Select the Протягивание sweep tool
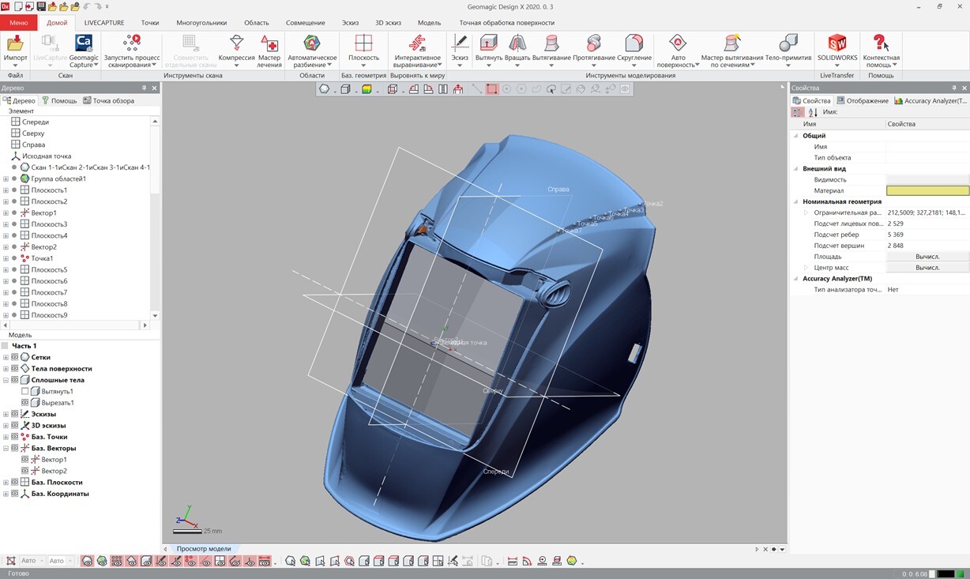Image resolution: width=970 pixels, height=579 pixels. tap(594, 51)
